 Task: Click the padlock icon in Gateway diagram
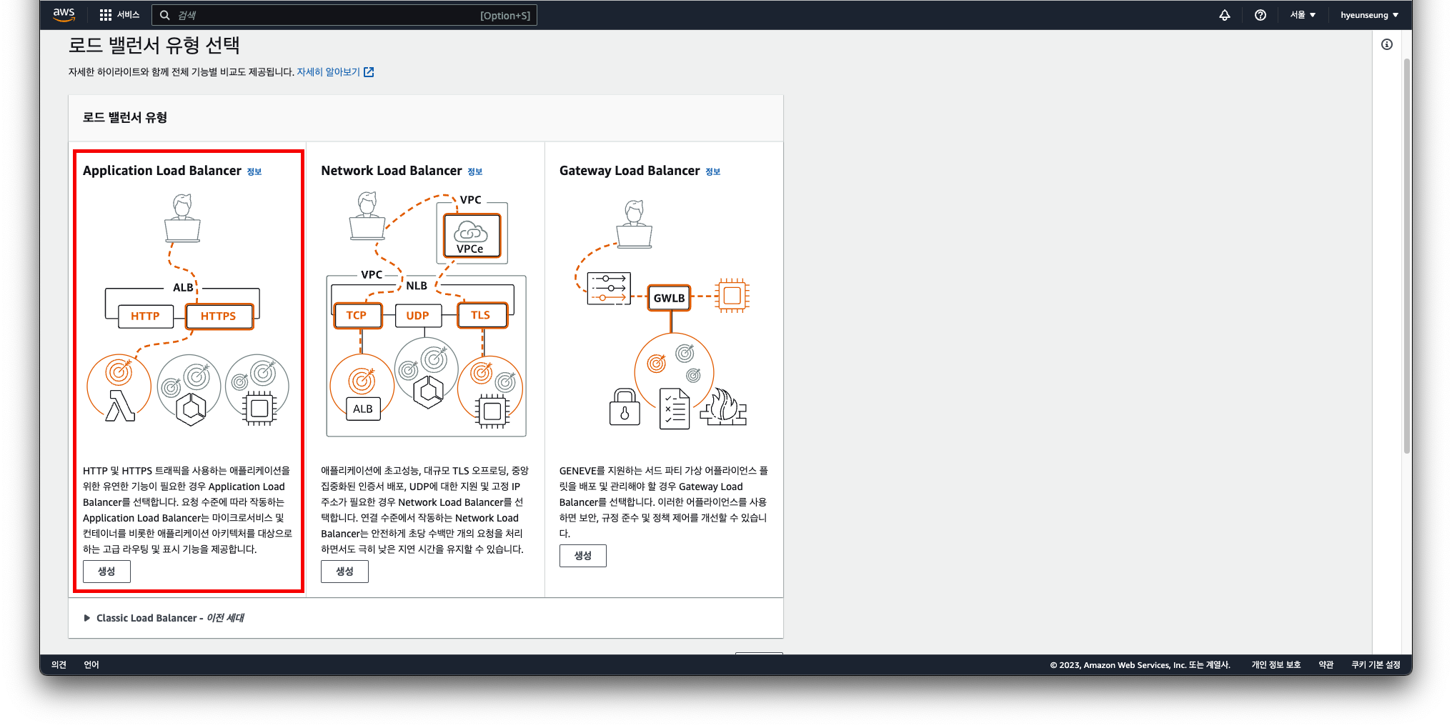[x=625, y=407]
